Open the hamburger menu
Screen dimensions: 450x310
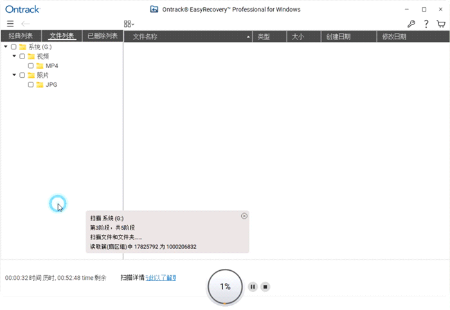[x=10, y=24]
